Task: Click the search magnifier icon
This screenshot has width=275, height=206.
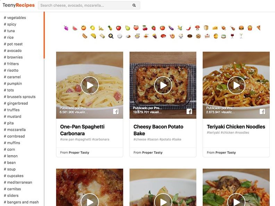Action: coord(134,5)
